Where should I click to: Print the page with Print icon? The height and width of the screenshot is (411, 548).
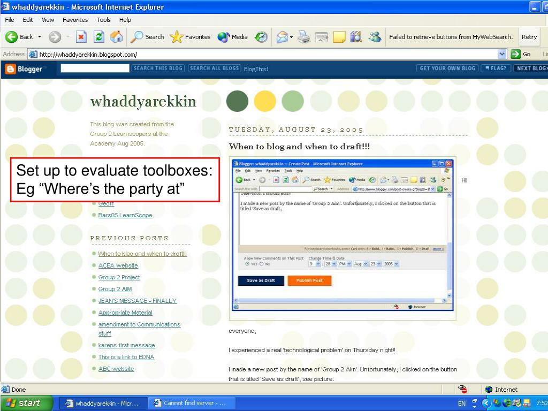coord(304,37)
